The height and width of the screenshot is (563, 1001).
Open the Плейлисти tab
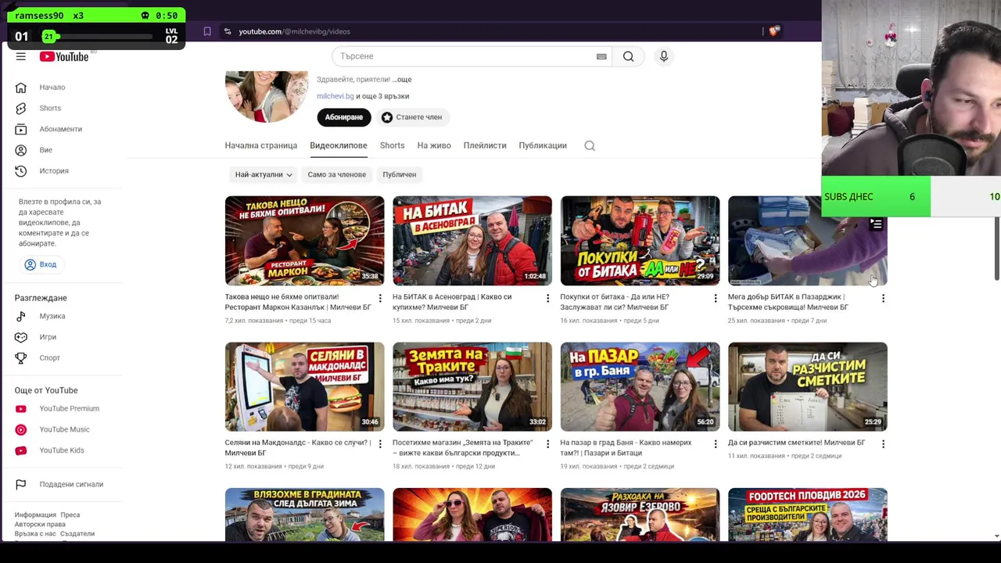[485, 145]
